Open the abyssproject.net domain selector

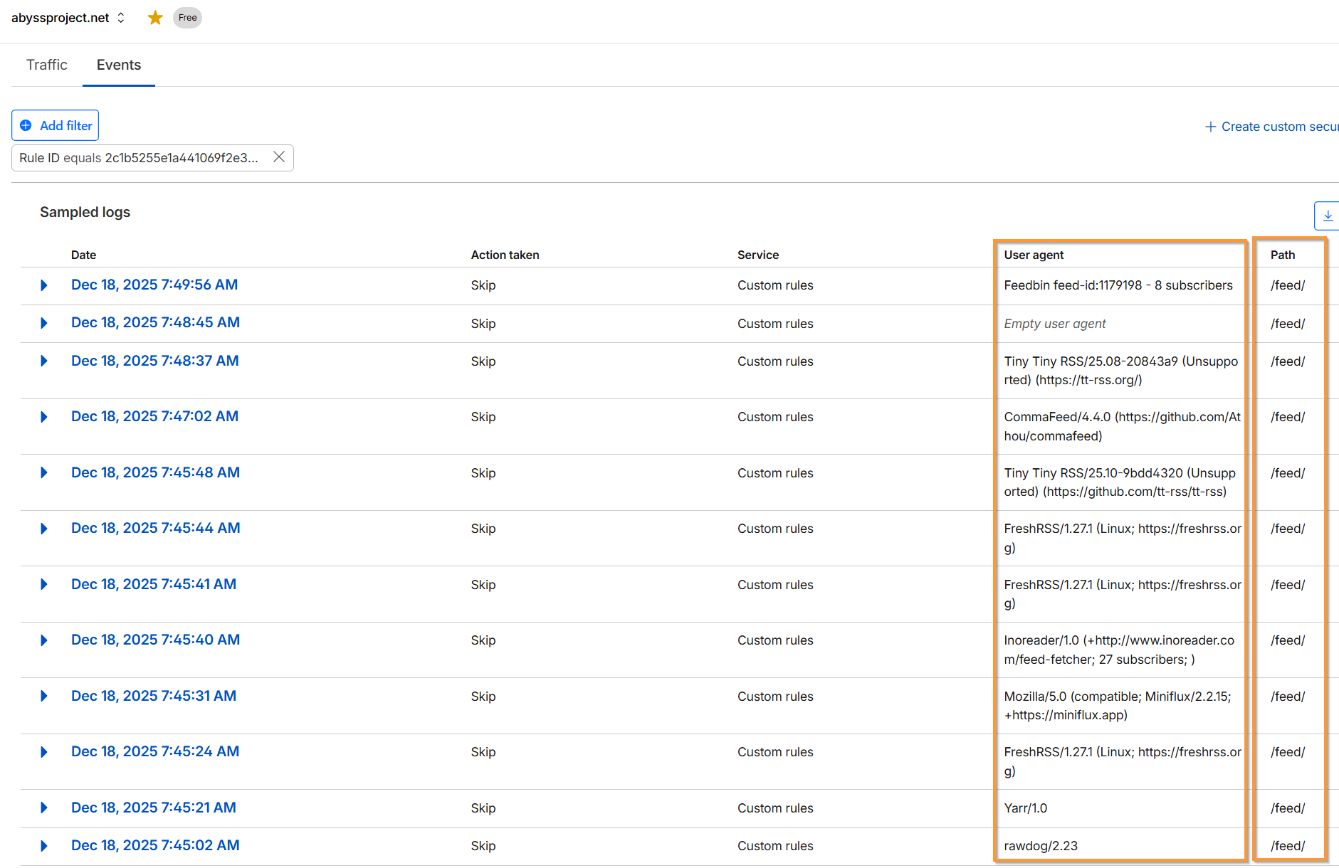(x=68, y=18)
